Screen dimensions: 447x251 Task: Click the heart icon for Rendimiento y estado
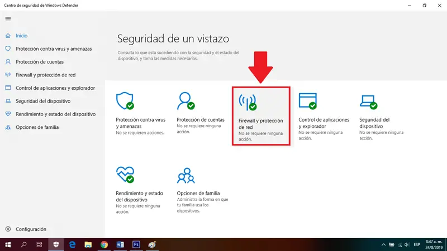click(x=8, y=114)
